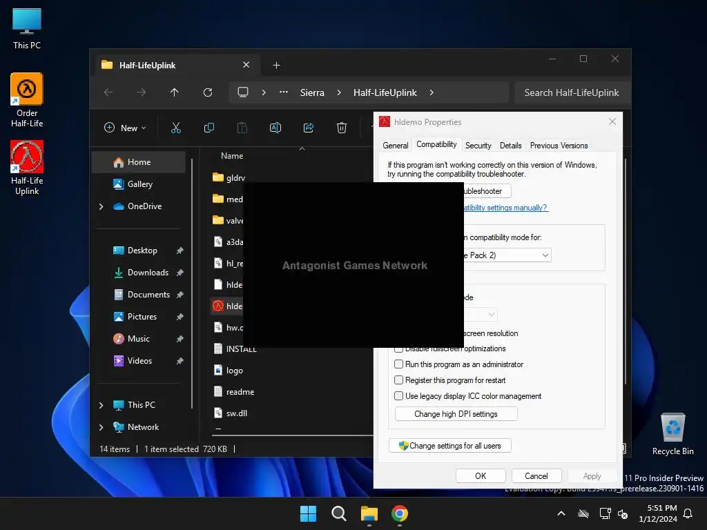Expand OneDrive in the navigation pane

(101, 206)
